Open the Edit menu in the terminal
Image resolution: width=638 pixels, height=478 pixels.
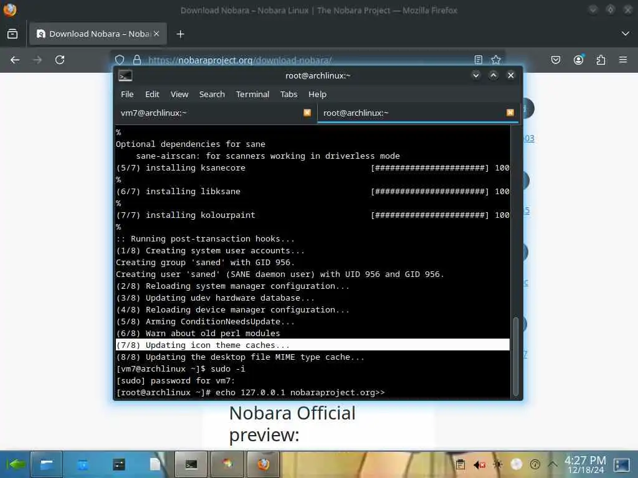click(152, 95)
